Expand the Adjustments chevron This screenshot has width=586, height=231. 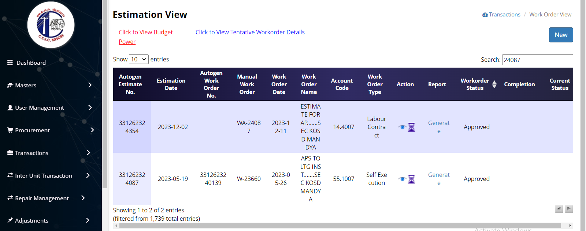click(x=88, y=220)
